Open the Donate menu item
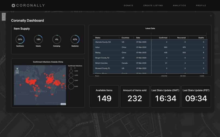The width and height of the screenshot is (220, 137). pyautogui.click(x=128, y=5)
